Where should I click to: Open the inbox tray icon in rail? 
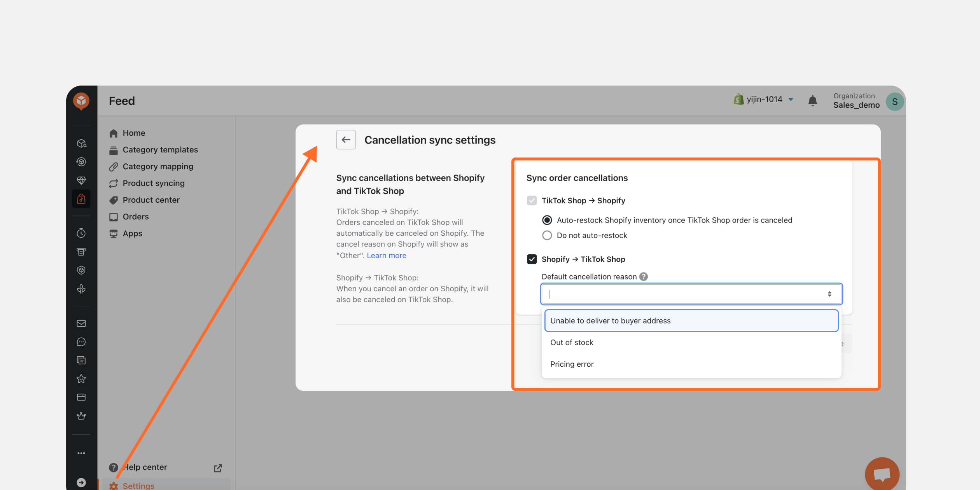(x=81, y=252)
